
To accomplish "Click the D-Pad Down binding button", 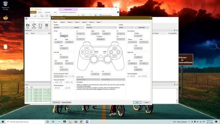I will (64, 48).
